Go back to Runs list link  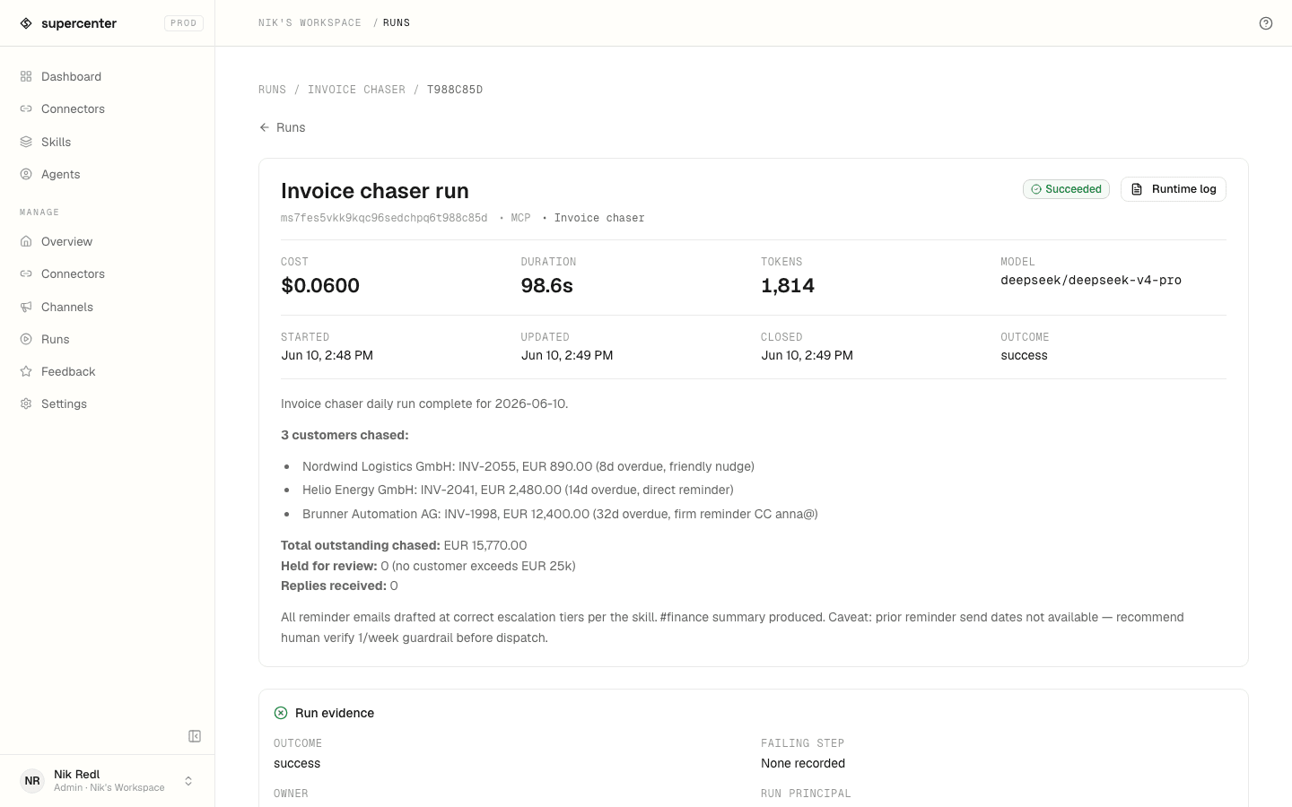[x=282, y=127]
